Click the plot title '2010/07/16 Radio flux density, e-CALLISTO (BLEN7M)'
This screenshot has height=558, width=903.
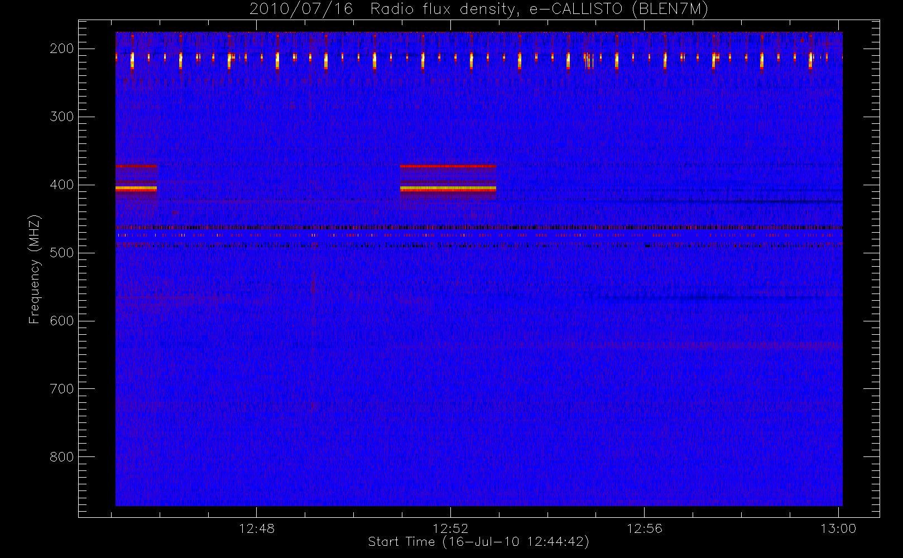point(479,9)
